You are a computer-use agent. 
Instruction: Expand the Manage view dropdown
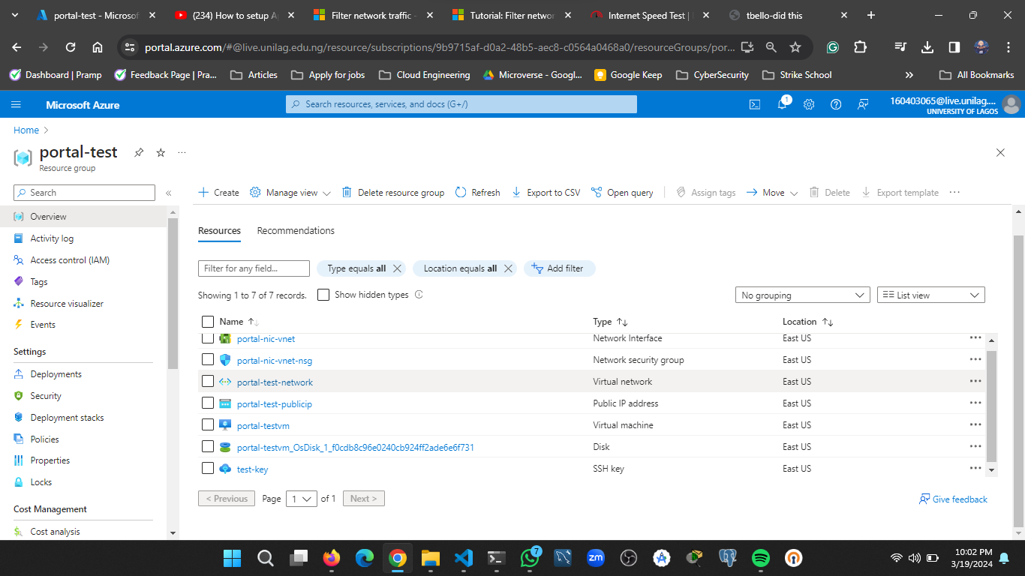click(290, 193)
